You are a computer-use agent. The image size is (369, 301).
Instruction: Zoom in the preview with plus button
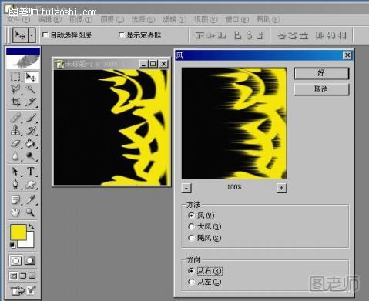click(x=282, y=188)
